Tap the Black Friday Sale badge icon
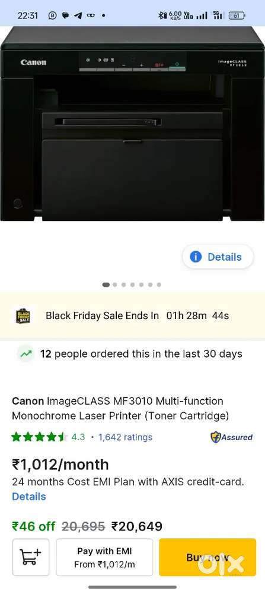Image resolution: width=265 pixels, height=594 pixels. [23, 315]
